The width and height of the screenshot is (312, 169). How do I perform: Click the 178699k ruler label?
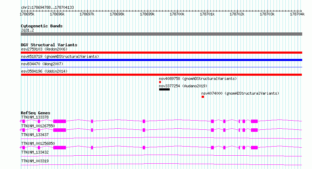click(147, 14)
